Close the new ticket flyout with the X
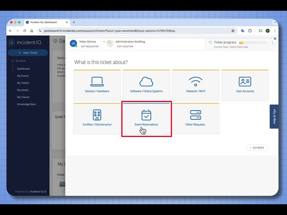Viewport: 287px width, 215px height. 275,39
